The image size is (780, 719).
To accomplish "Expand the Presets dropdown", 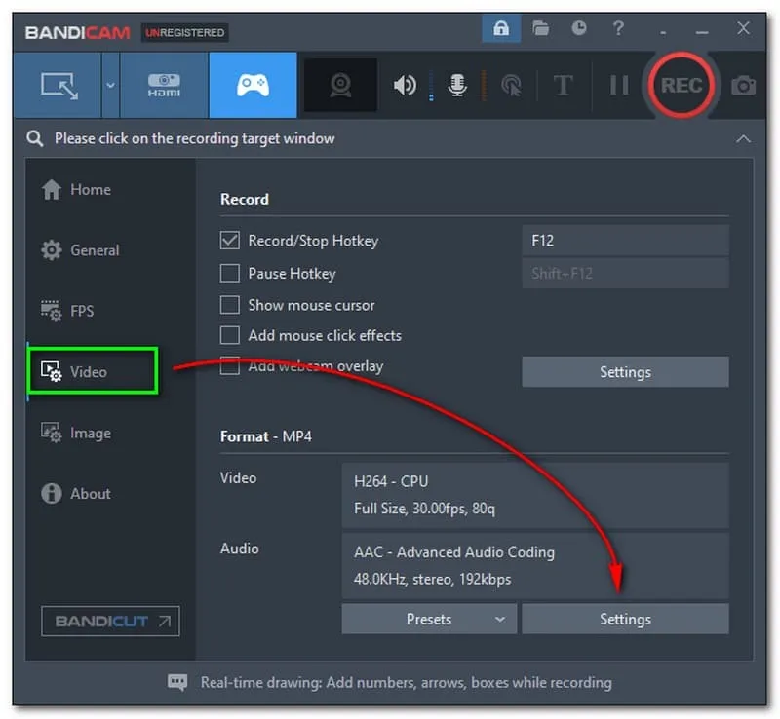I will (429, 619).
